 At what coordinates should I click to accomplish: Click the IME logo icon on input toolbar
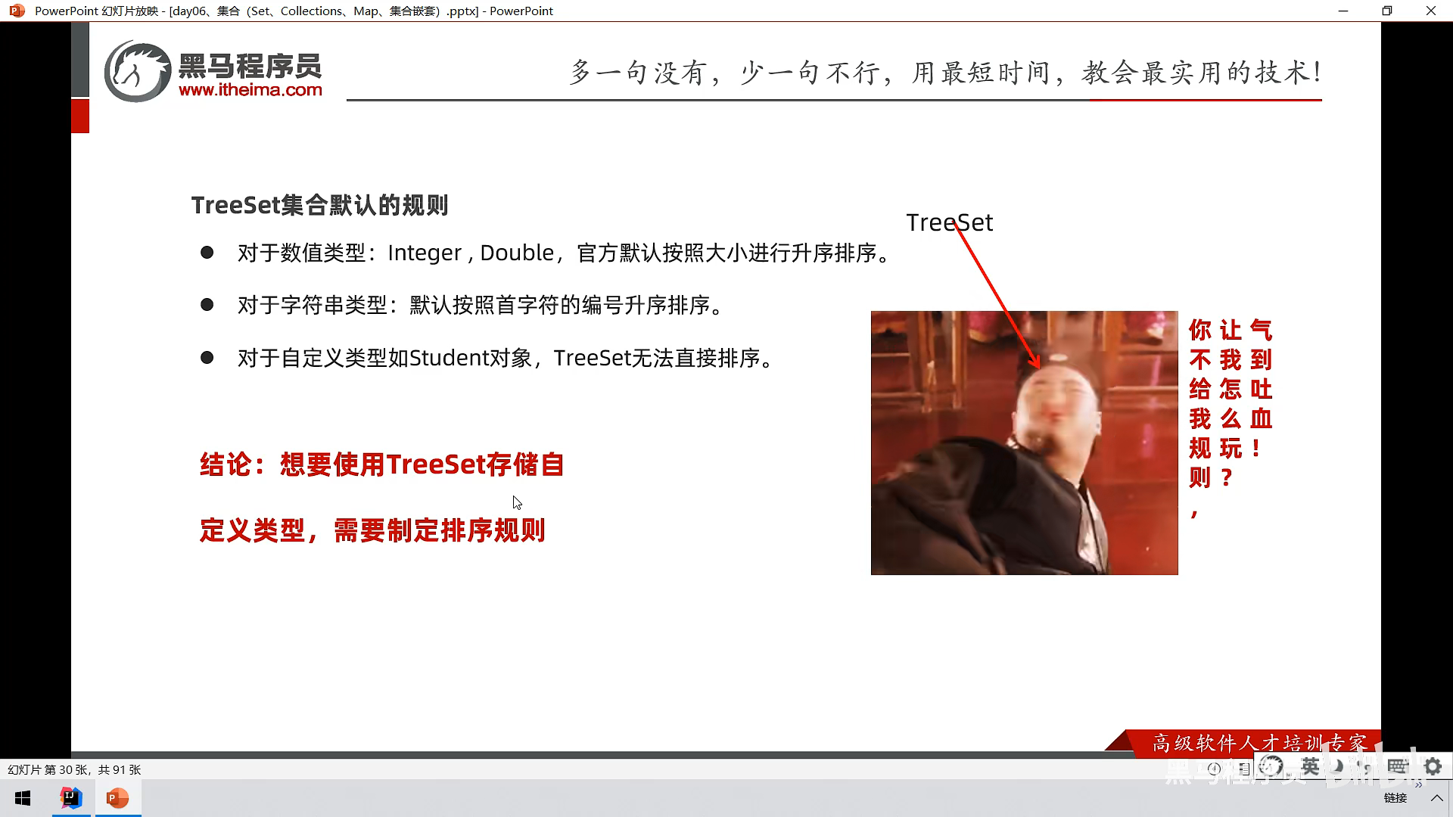[1271, 766]
